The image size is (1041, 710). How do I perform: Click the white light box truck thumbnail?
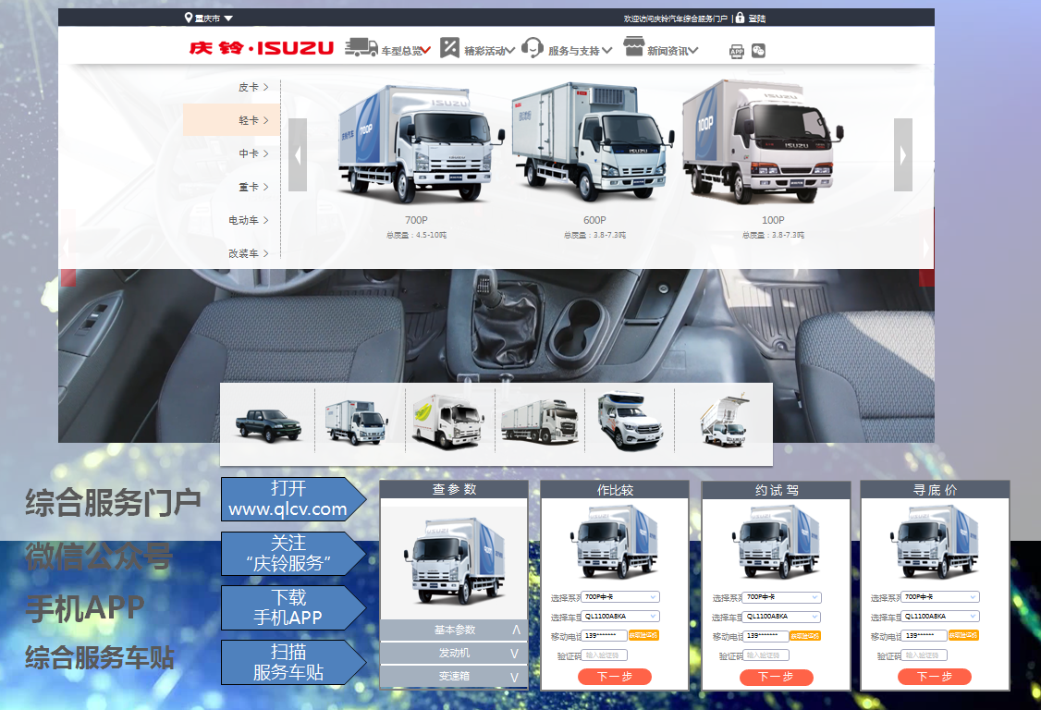pyautogui.click(x=357, y=422)
